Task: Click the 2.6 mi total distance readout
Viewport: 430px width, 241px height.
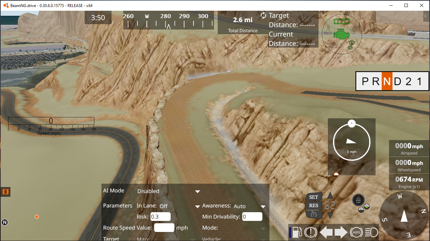Action: point(243,20)
